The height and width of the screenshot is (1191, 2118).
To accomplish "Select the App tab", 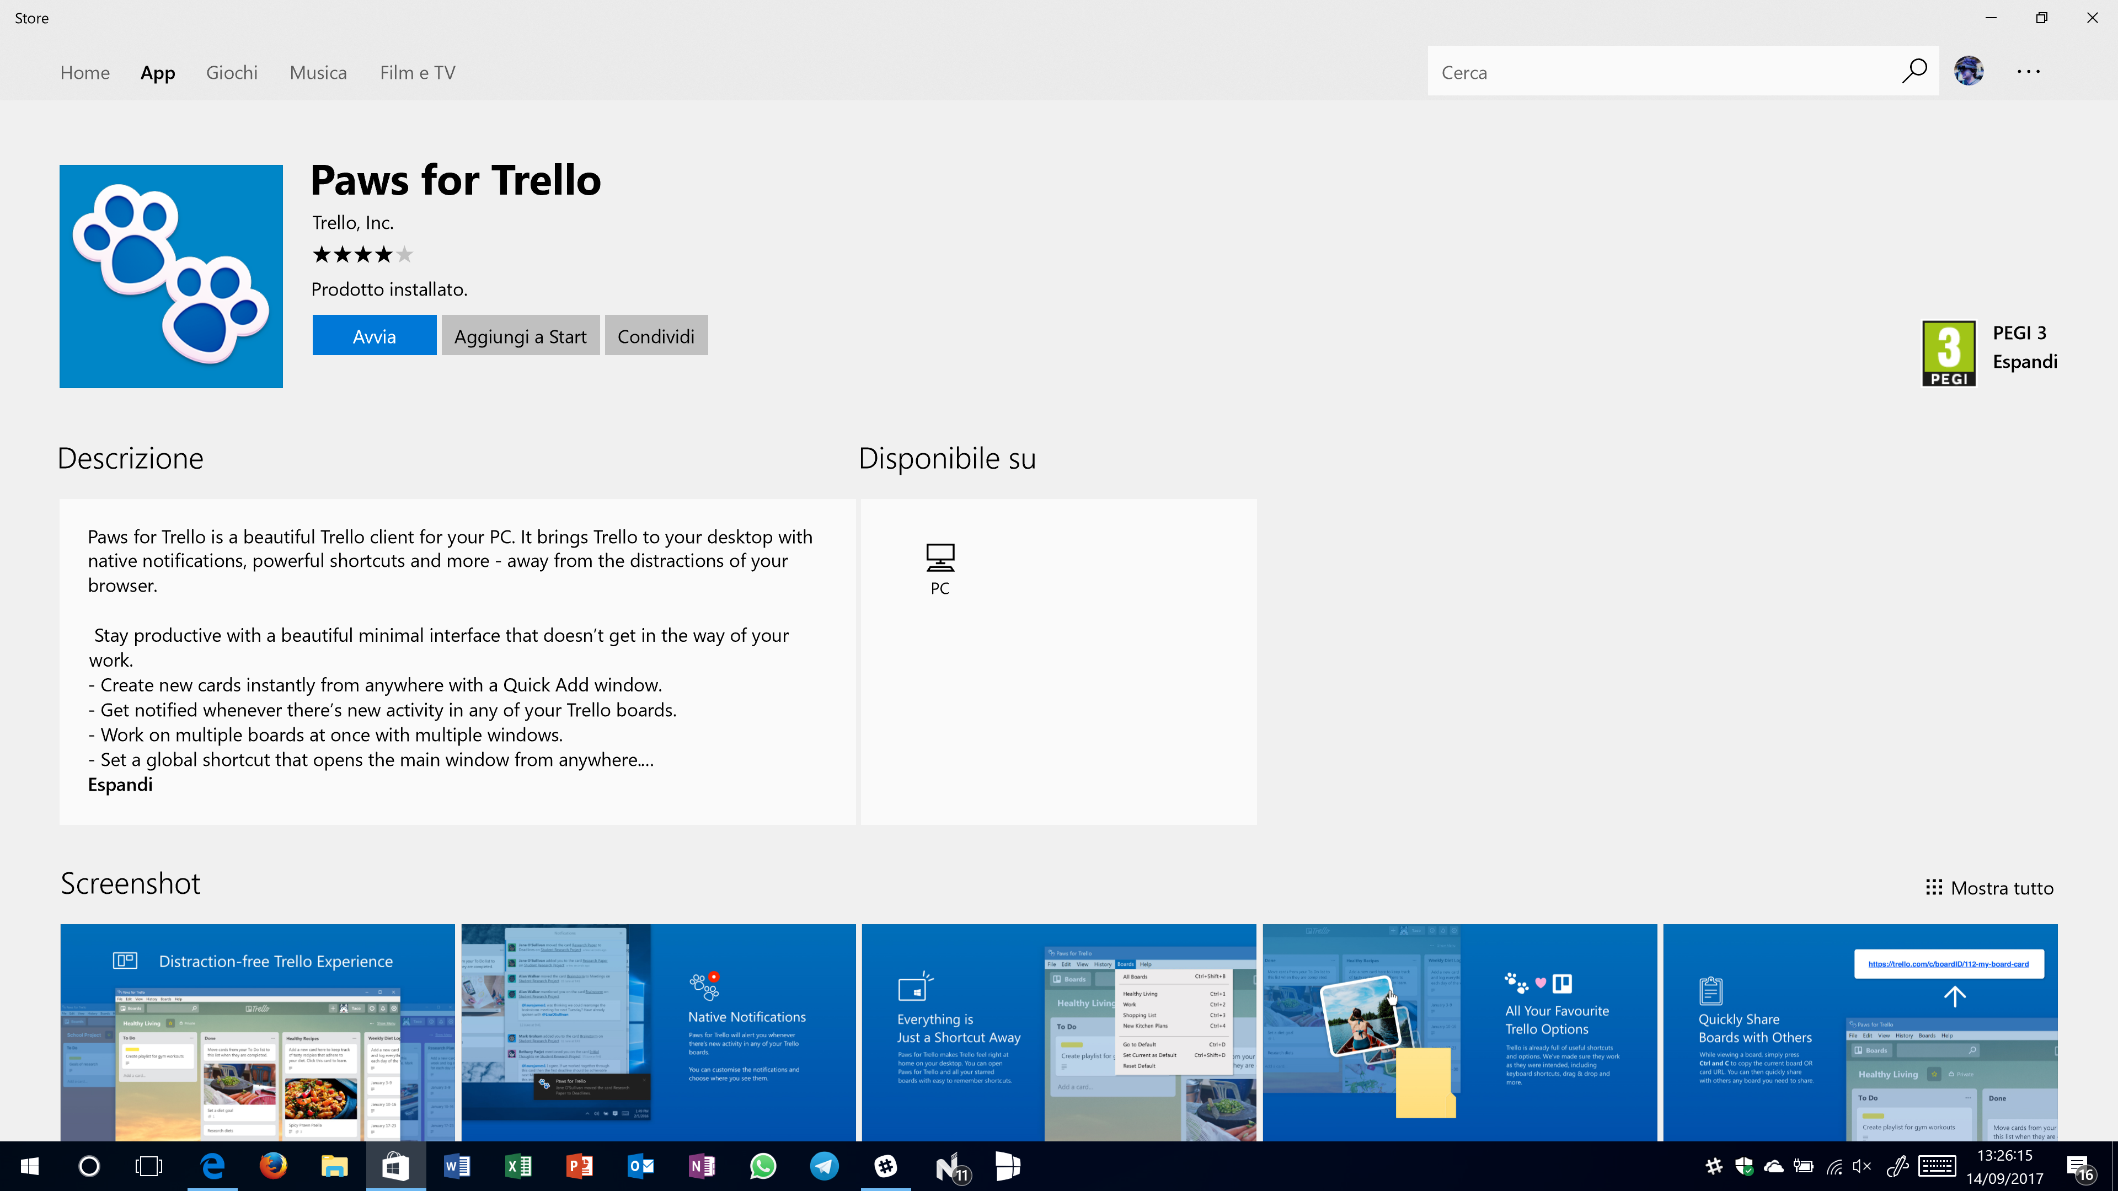I will click(x=158, y=72).
